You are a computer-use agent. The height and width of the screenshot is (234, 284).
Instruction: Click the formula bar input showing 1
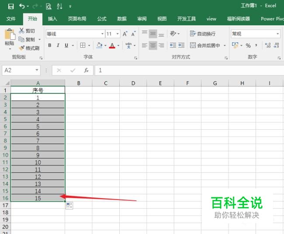[190, 70]
